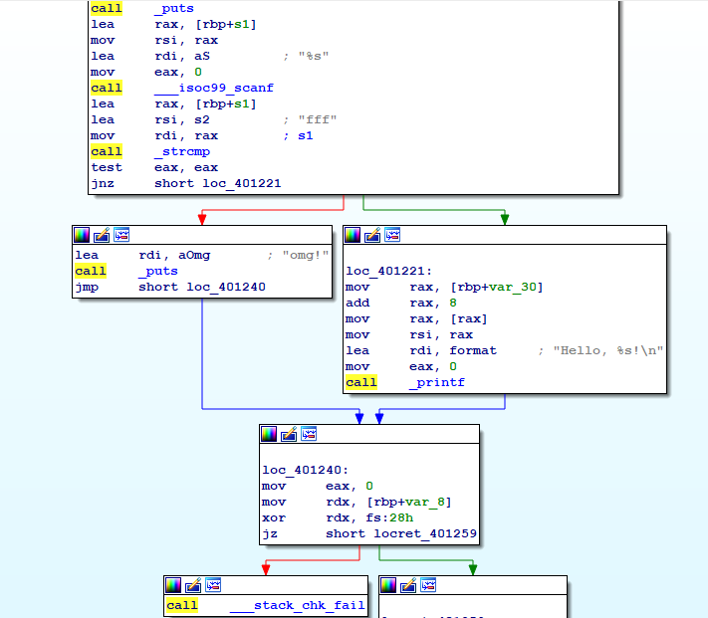Viewport: 708px width, 618px height.
Task: Click edit pencil icon in ___stack_chk_fail node
Action: point(193,585)
